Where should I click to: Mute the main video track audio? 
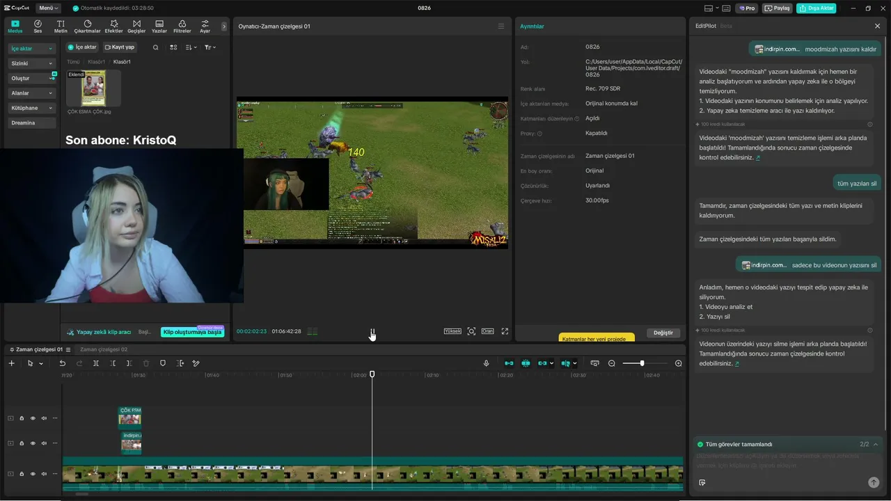pos(44,474)
